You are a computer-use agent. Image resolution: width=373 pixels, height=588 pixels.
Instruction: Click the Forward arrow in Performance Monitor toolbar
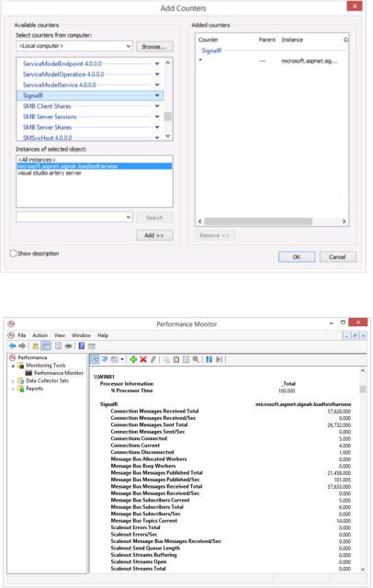tap(22, 345)
